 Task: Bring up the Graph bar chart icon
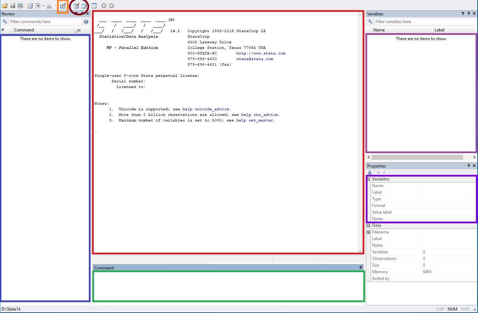point(49,6)
